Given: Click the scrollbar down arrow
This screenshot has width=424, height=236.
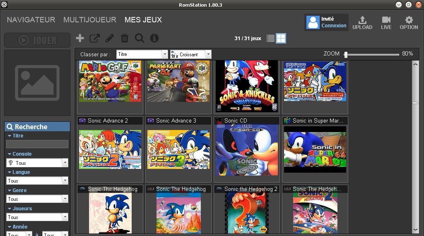Looking at the screenshot, I should click(x=416, y=230).
